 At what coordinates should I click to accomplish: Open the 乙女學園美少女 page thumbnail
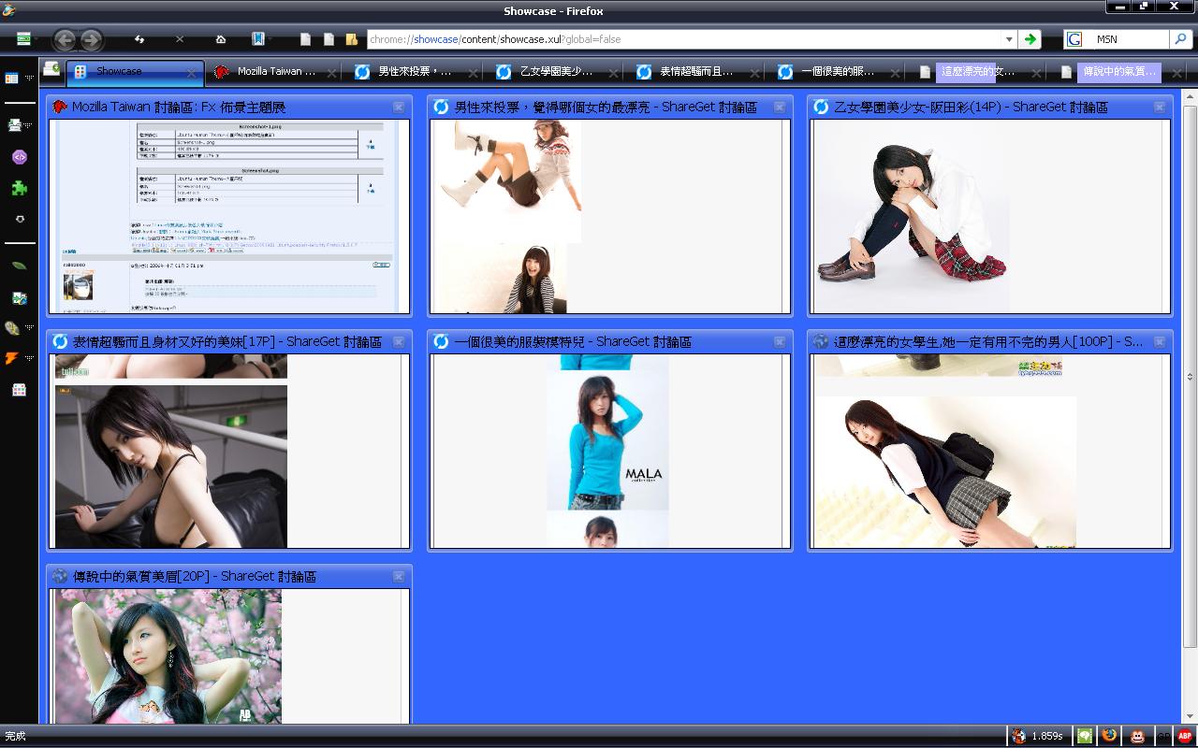pos(989,217)
